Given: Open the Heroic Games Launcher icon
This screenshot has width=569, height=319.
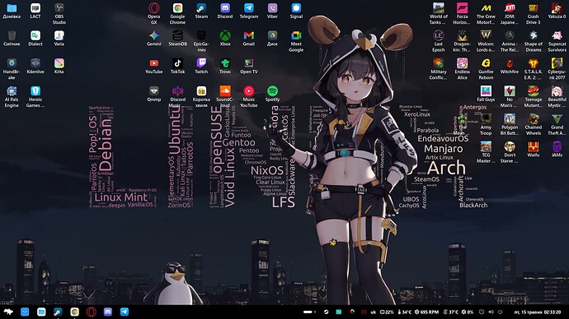Looking at the screenshot, I should [x=35, y=96].
